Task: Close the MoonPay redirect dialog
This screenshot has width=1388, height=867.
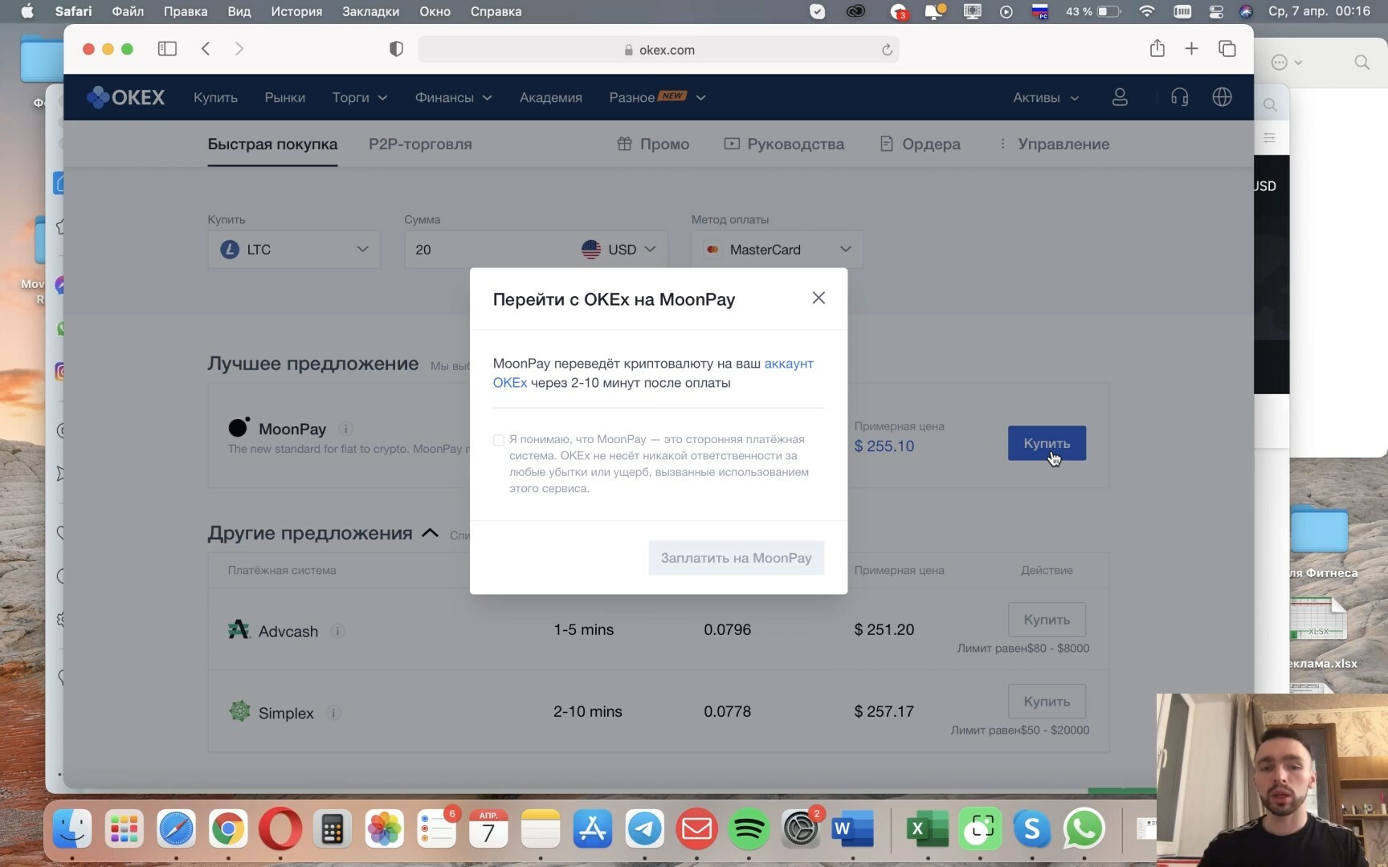Action: (819, 298)
